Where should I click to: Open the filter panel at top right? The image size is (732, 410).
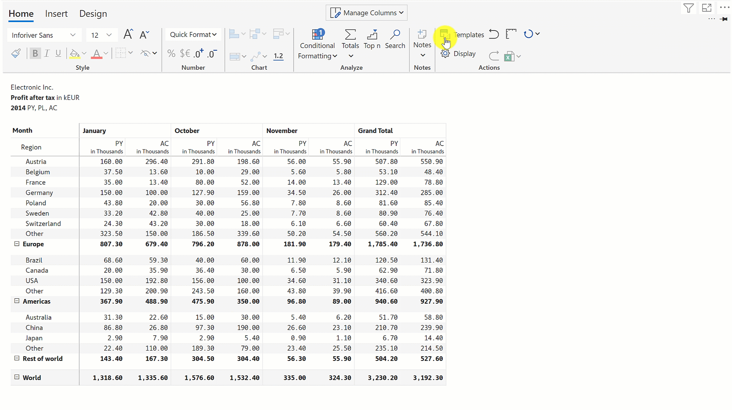[x=689, y=8]
